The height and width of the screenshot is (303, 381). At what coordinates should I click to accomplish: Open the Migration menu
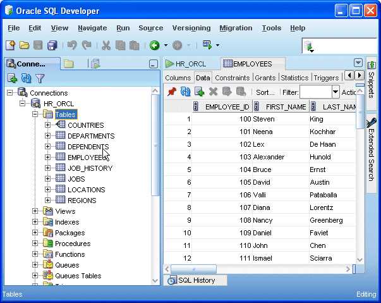coord(236,28)
